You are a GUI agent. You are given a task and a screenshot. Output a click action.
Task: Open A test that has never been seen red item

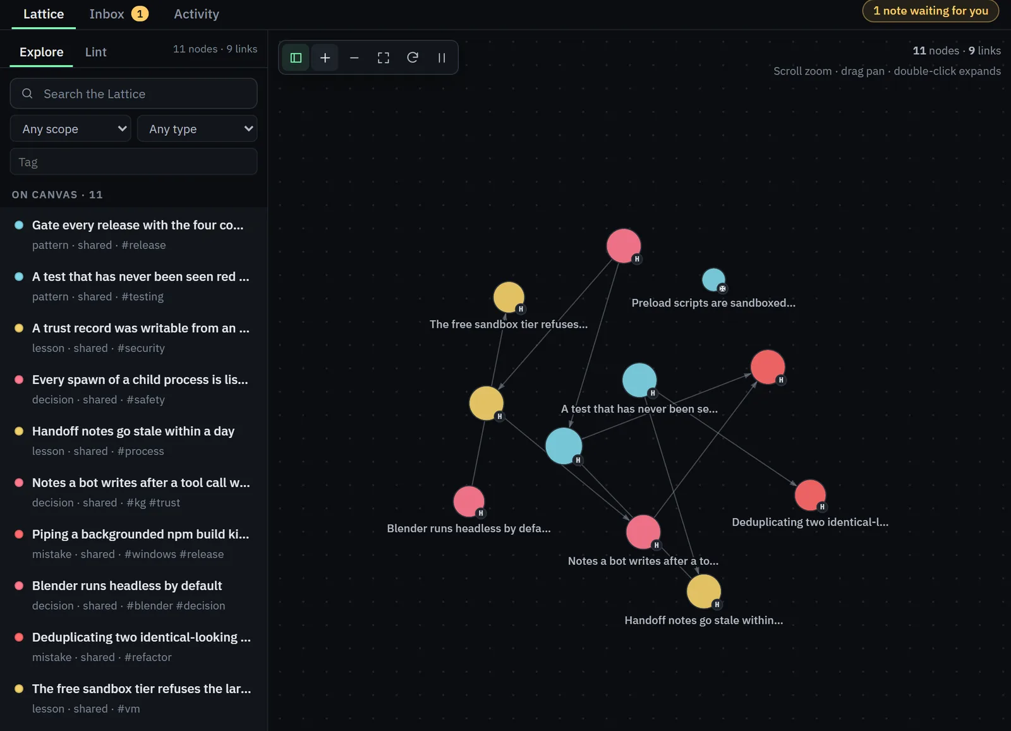(133, 286)
